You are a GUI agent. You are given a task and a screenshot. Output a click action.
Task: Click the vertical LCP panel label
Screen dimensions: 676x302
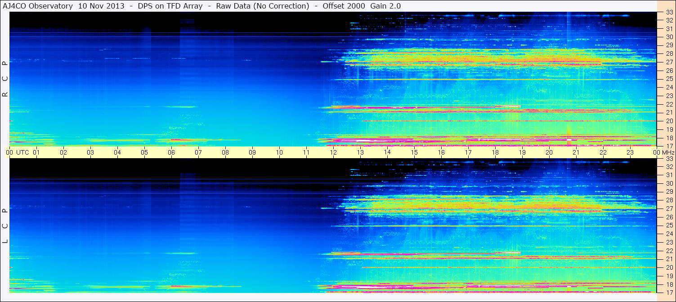(5, 226)
